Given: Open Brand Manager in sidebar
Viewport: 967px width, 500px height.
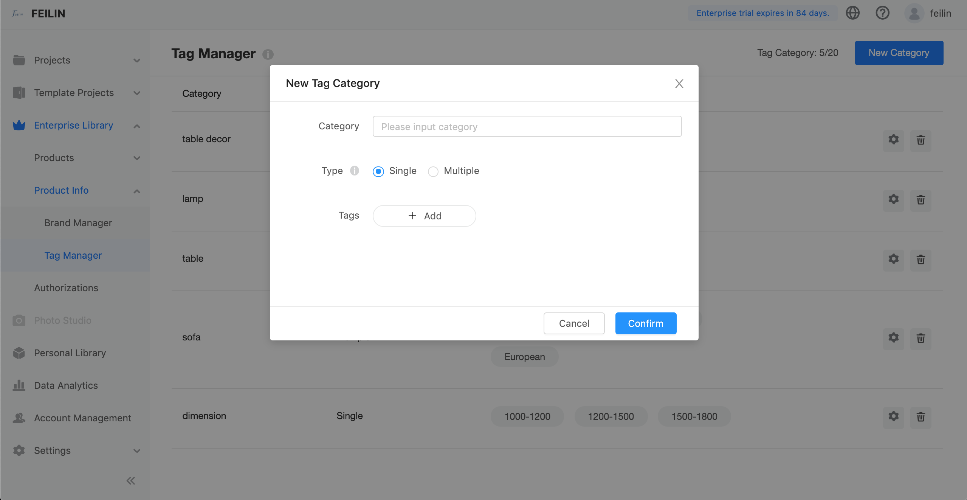Looking at the screenshot, I should click(x=78, y=223).
